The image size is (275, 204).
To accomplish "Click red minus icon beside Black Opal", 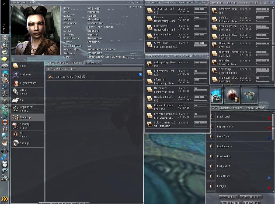I will 269,118.
